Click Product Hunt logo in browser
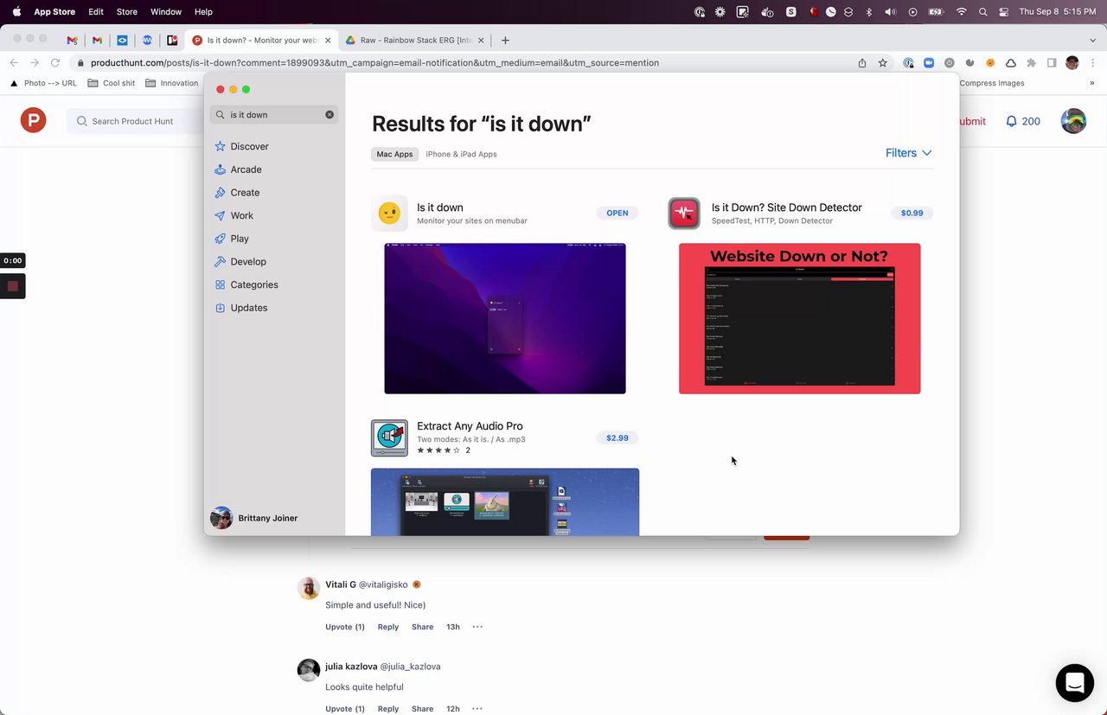This screenshot has height=715, width=1107. coord(34,120)
